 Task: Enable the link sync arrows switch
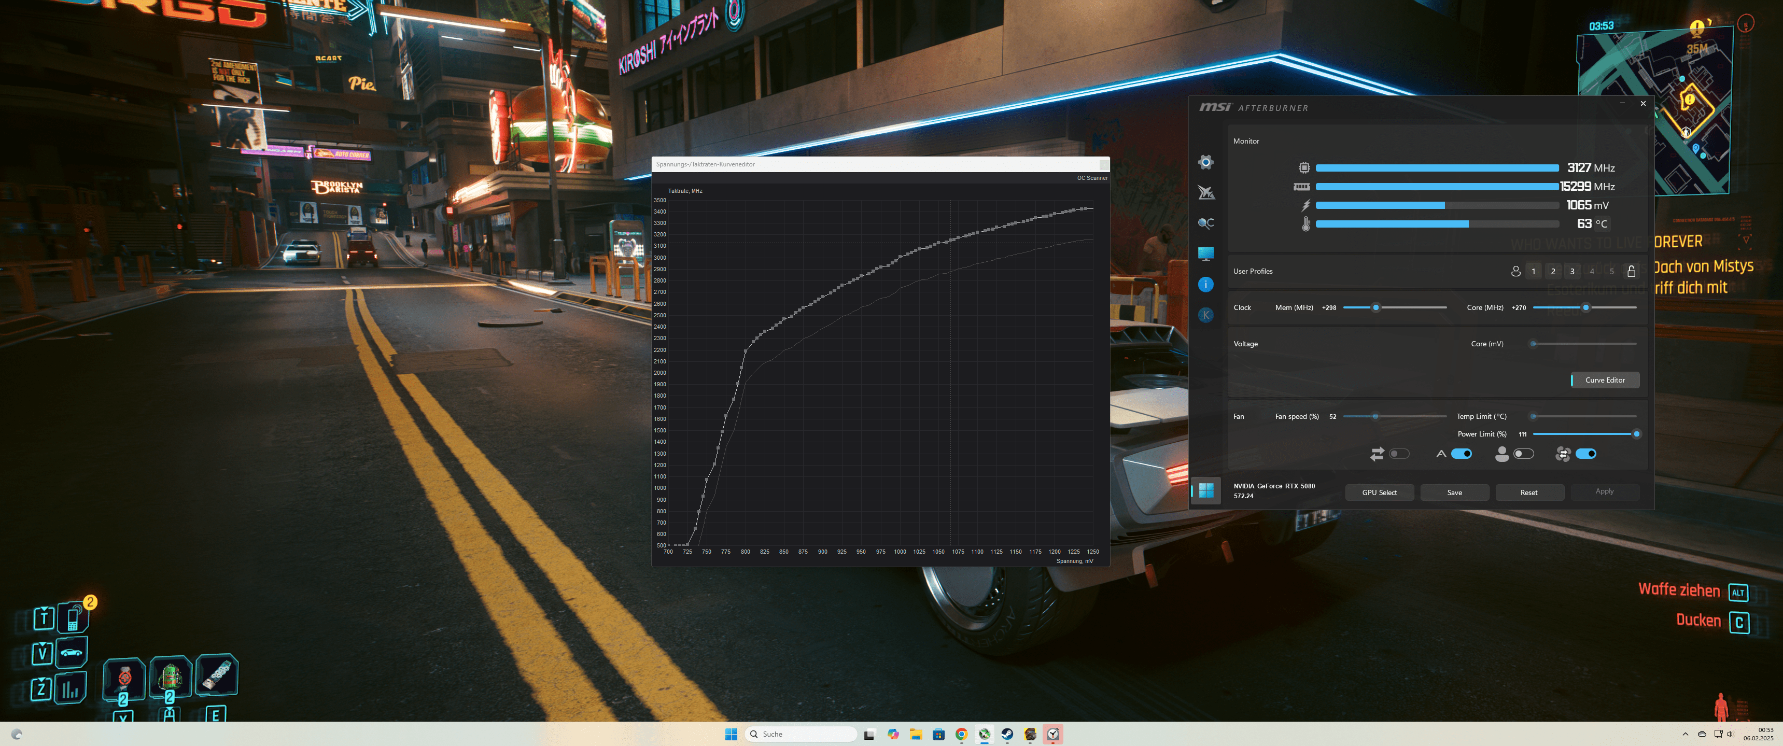[1399, 454]
